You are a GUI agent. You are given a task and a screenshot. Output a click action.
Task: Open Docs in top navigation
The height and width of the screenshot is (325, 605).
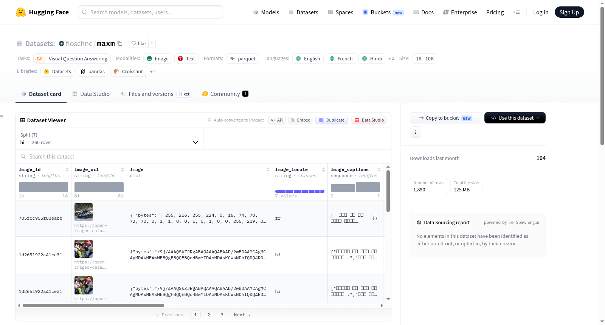coord(423,12)
